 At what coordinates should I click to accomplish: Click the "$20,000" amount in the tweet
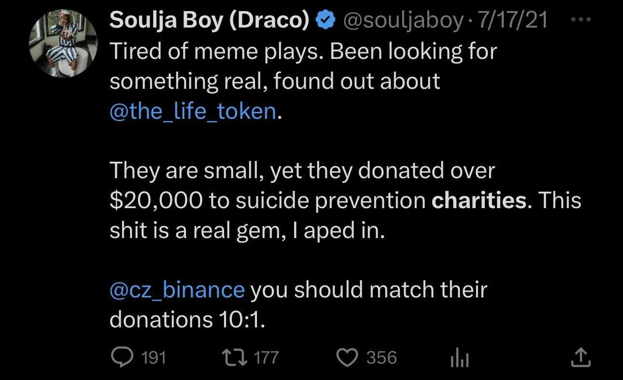(156, 201)
